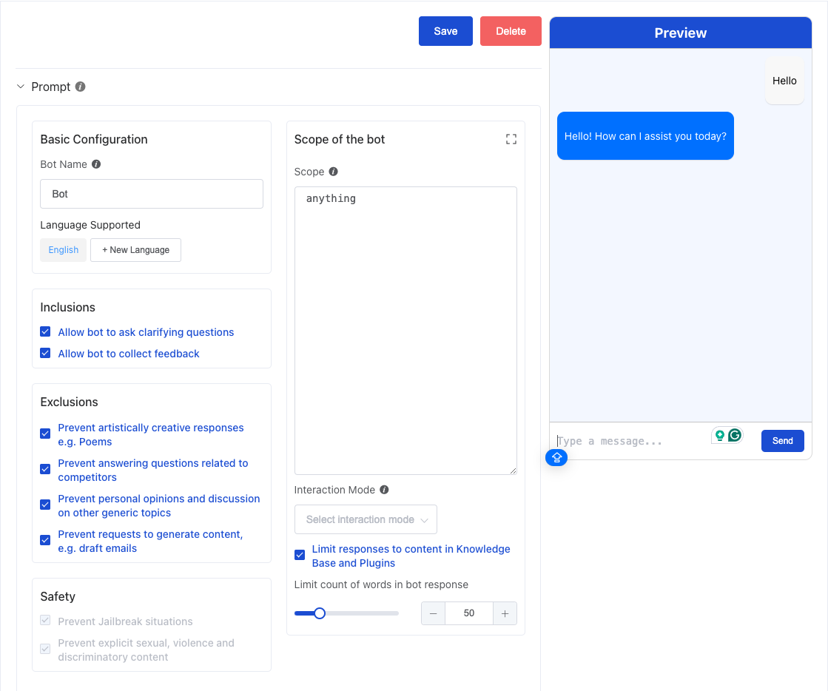
Task: Click the Grammarly icon in message box
Action: [x=735, y=435]
